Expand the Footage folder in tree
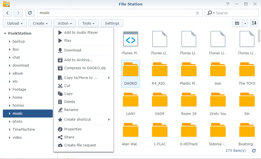Viewport: 261px width, 159px height. click(x=10, y=90)
